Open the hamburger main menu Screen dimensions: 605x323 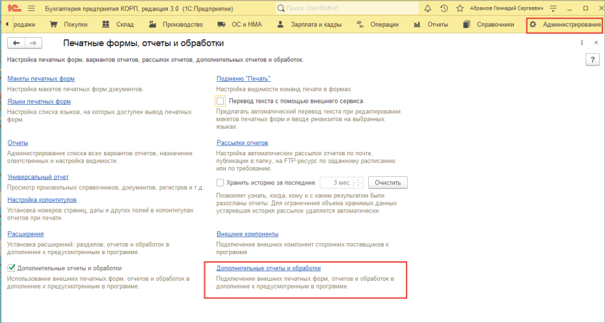32,8
